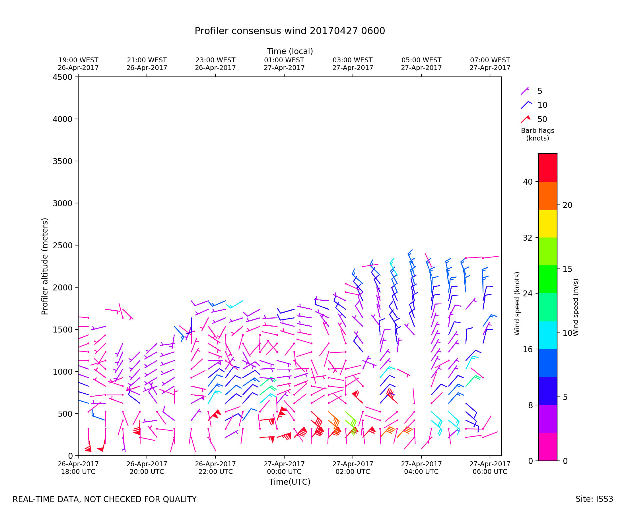Click the purple 5-knot barb legend icon
This screenshot has height=512, width=626.
pyautogui.click(x=525, y=91)
